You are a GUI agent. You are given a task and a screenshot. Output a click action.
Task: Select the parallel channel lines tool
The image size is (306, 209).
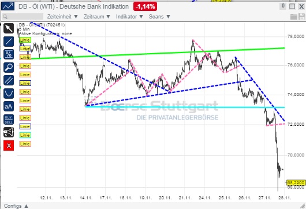tap(9, 80)
